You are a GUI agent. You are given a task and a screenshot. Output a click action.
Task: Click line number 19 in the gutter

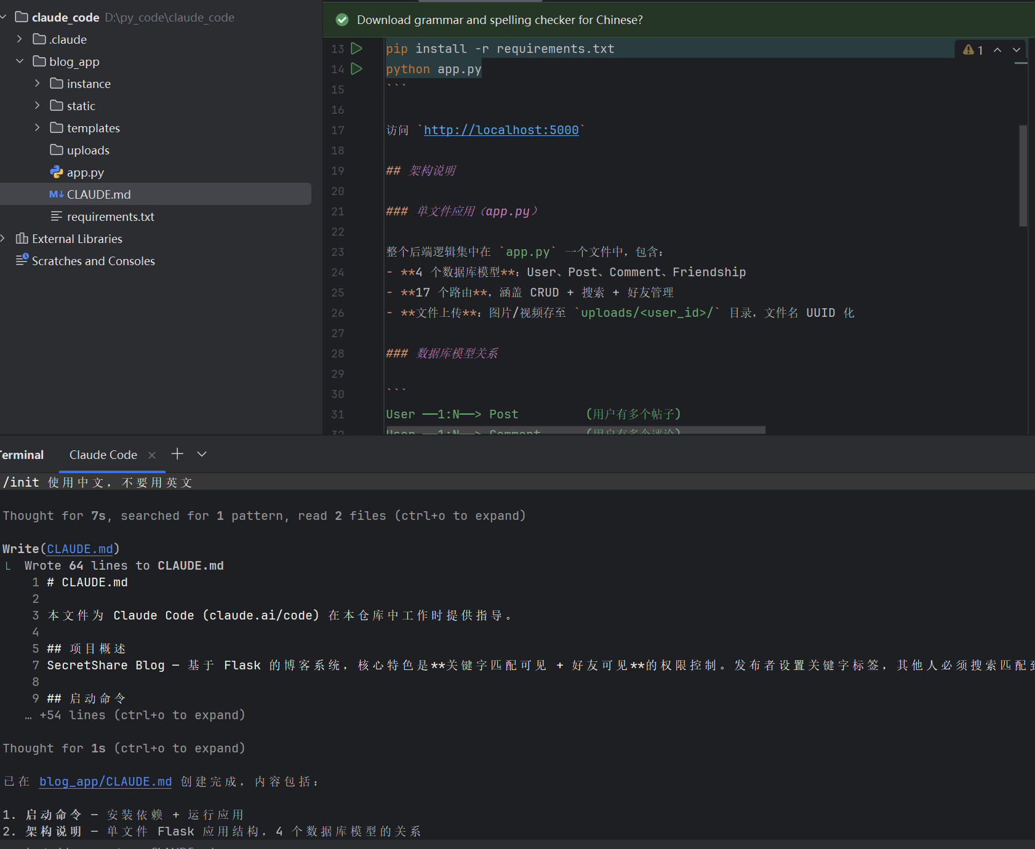tap(338, 170)
